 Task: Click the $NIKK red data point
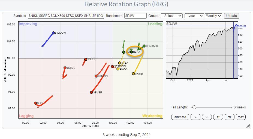(x=65, y=68)
